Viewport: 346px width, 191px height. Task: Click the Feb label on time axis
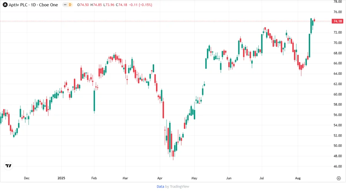click(94, 178)
